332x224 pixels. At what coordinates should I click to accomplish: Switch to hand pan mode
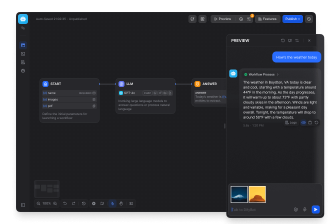(120, 203)
